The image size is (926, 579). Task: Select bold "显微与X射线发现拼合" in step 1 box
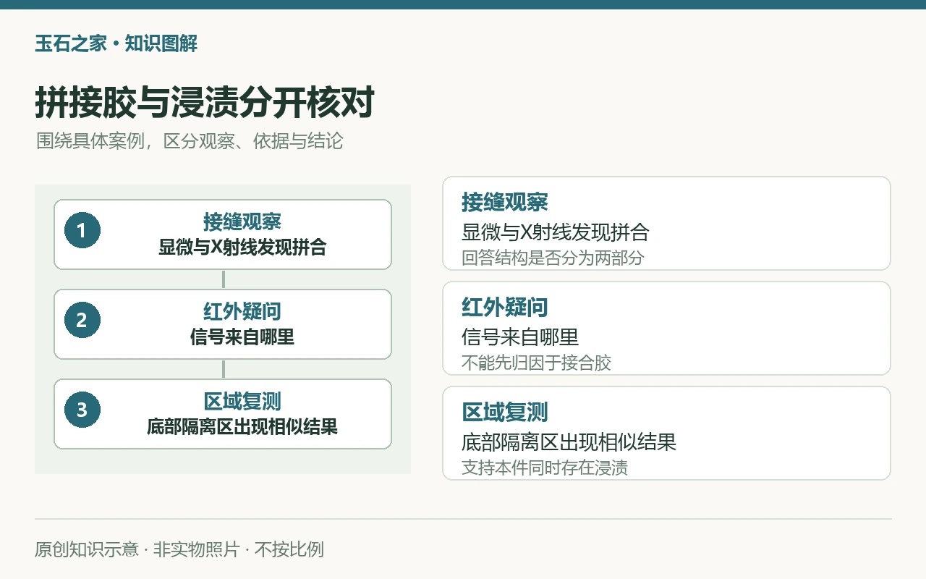point(242,248)
